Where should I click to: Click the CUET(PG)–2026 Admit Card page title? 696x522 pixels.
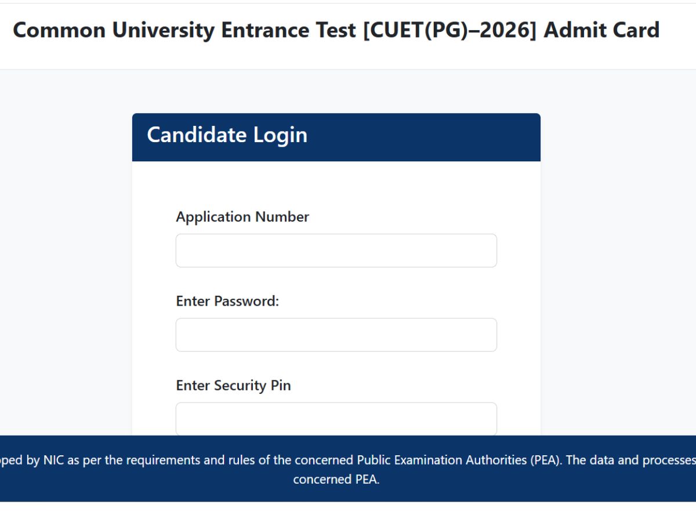(x=336, y=30)
